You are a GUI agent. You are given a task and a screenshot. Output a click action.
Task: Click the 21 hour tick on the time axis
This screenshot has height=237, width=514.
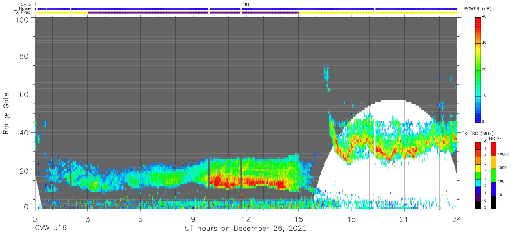[x=404, y=219]
